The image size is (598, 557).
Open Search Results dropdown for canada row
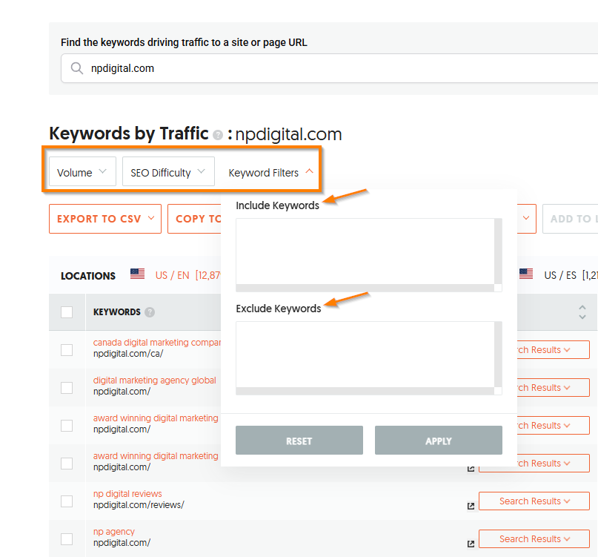(553, 349)
